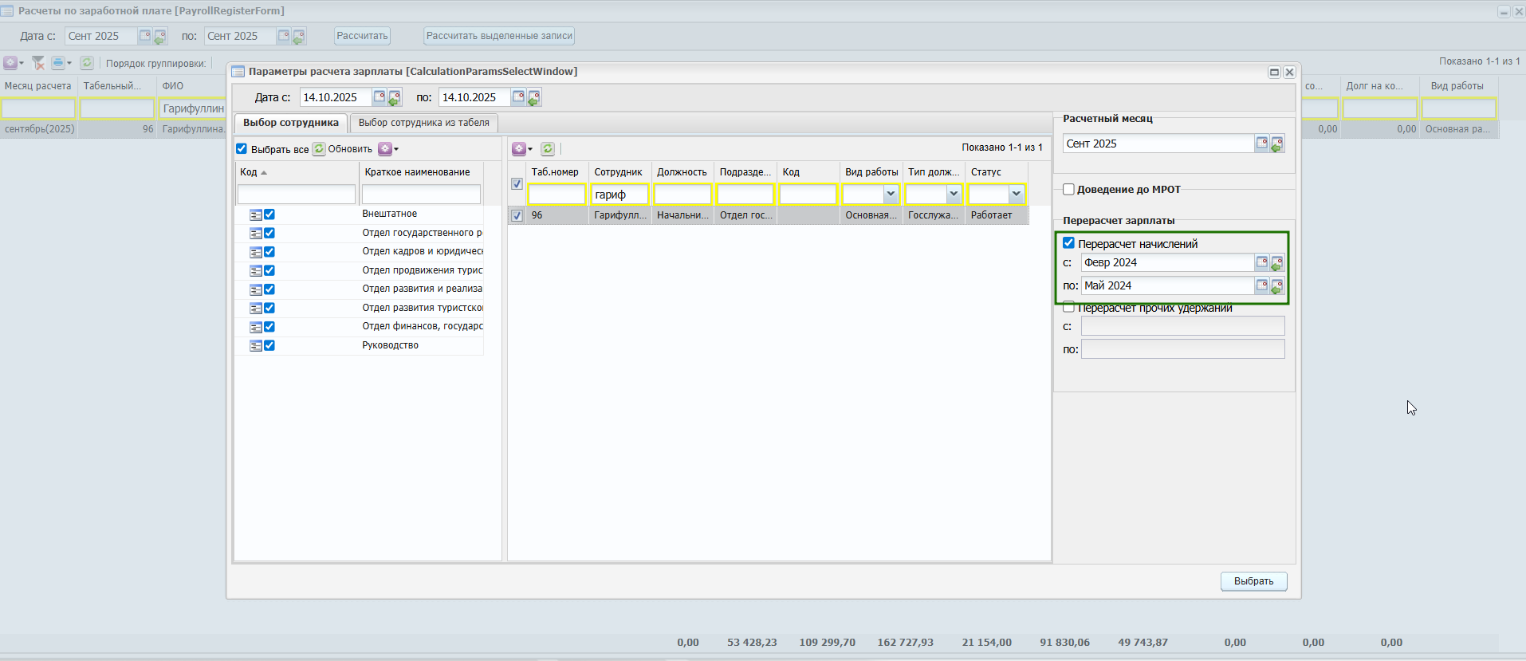Open calendar picker for Февр 2024 field
This screenshot has width=1526, height=661.
click(x=1262, y=262)
